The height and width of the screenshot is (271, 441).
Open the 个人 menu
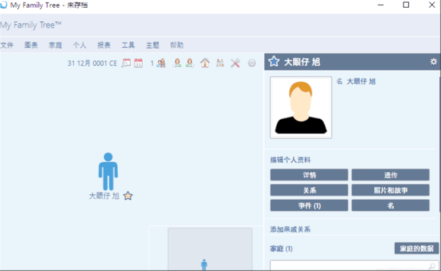pos(79,45)
